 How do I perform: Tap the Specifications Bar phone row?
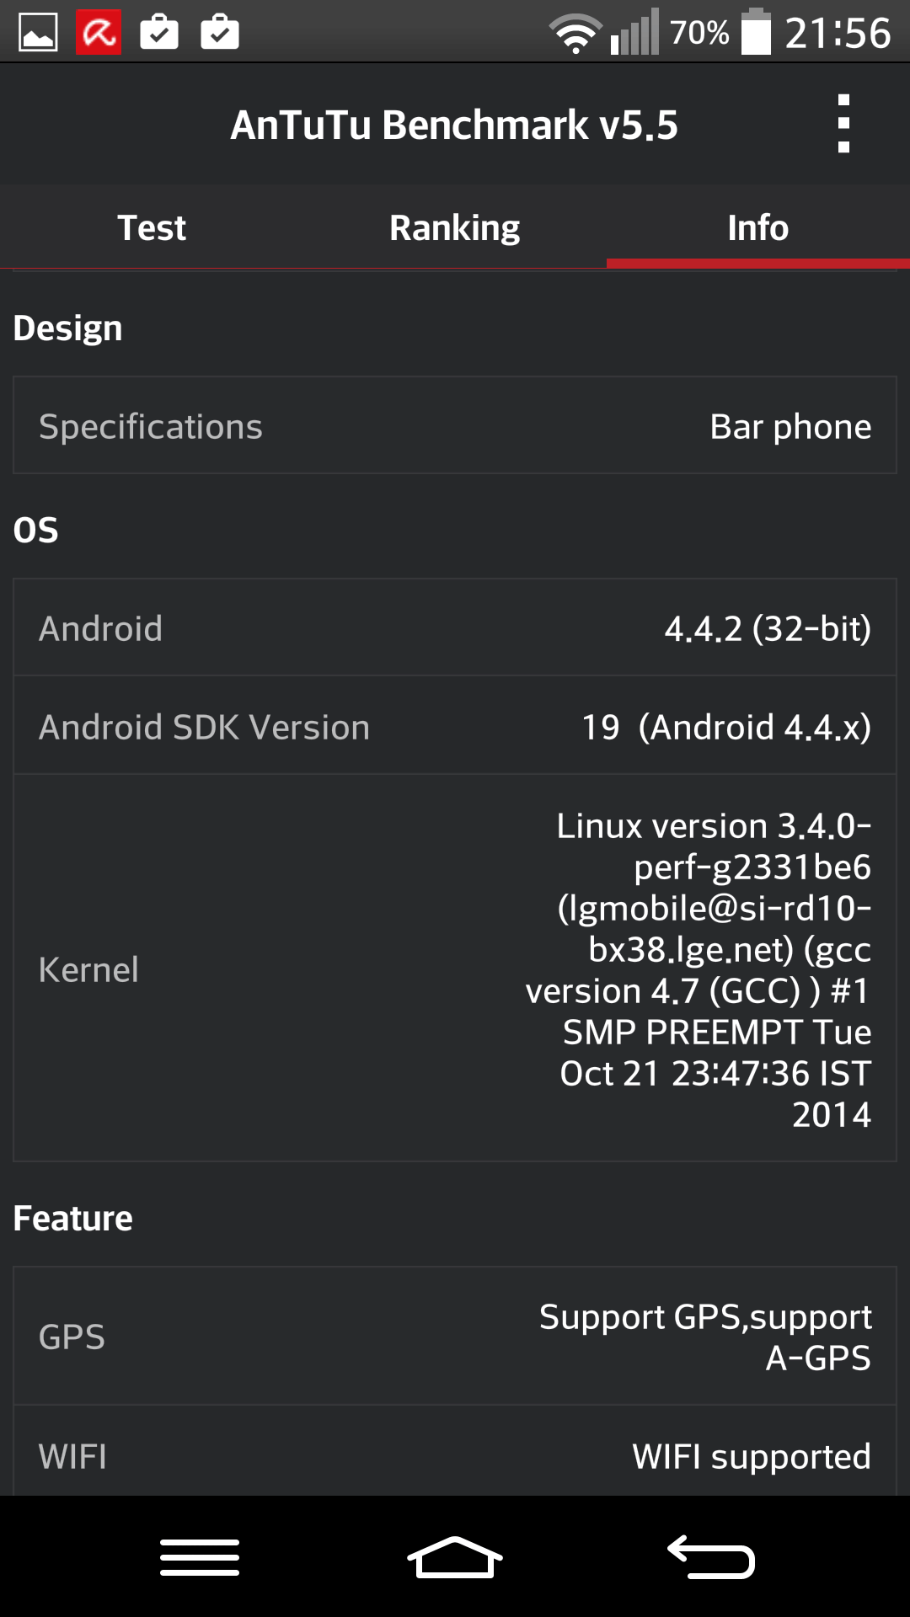[455, 426]
